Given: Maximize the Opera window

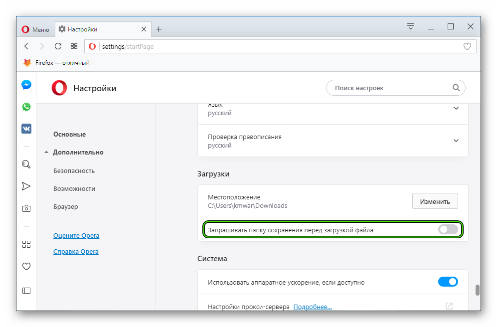Looking at the screenshot, I should tap(451, 26).
